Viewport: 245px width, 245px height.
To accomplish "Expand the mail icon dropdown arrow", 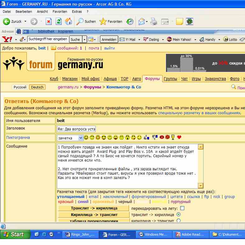I will tap(147, 21).
